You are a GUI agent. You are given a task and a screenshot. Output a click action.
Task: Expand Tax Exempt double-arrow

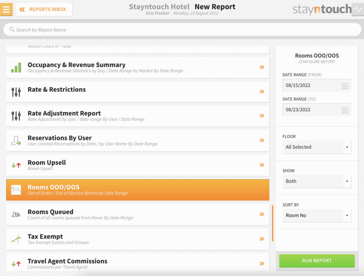[262, 239]
